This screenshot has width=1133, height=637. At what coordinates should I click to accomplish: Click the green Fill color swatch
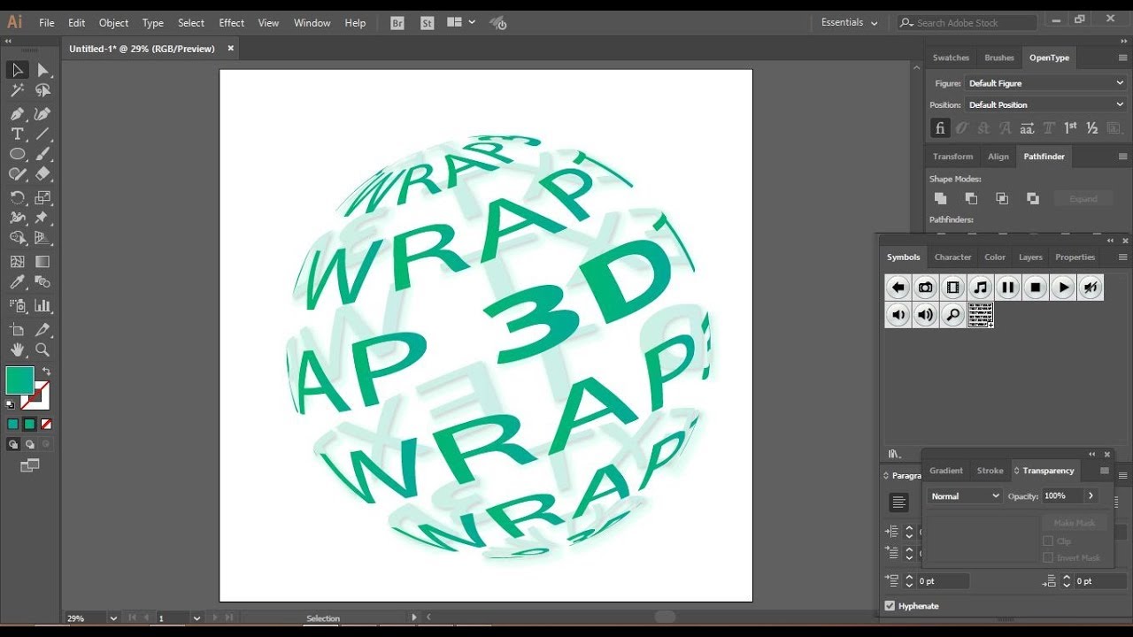coord(19,380)
